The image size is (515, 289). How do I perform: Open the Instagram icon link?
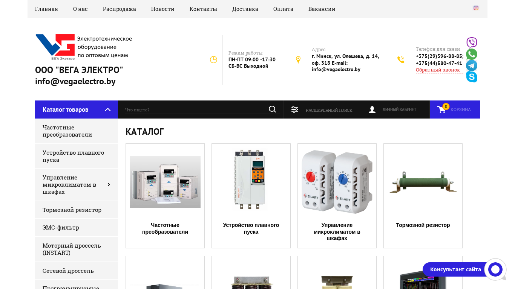(476, 8)
